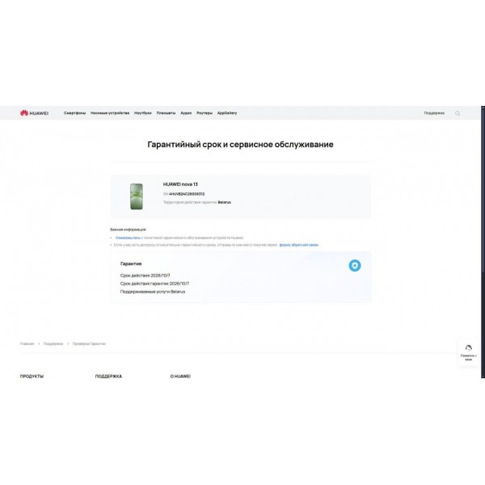Click the Поддержка link in header

[x=434, y=113]
